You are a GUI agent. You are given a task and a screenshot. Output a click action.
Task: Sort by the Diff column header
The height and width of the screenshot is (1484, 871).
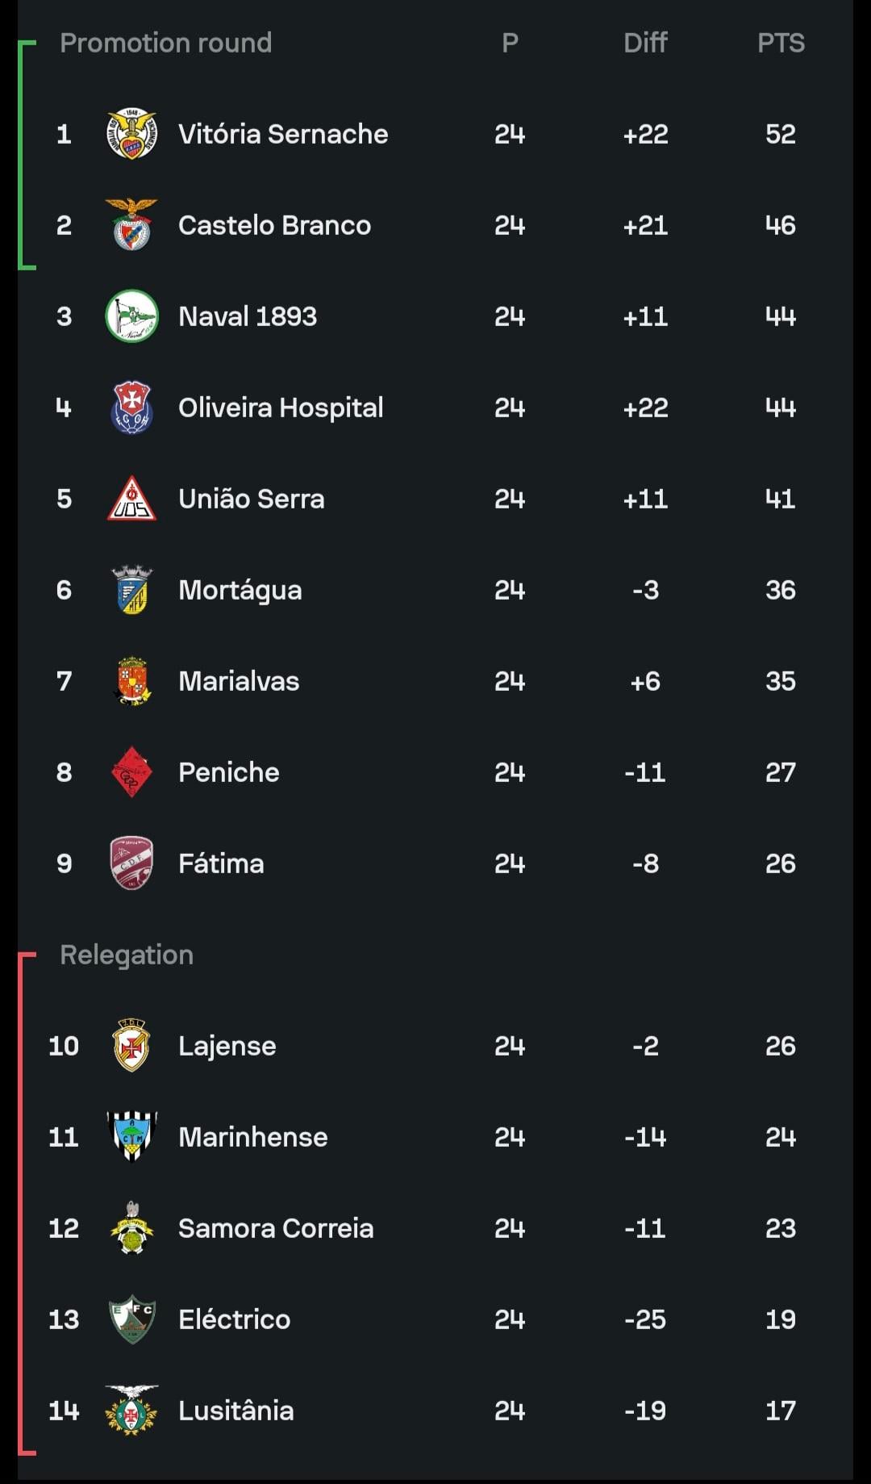point(645,43)
